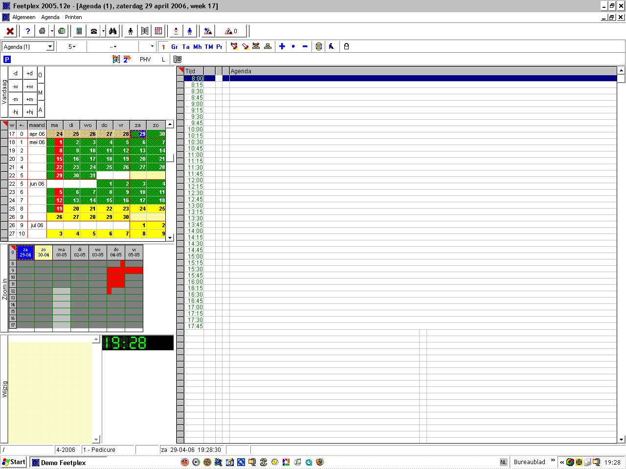Click the padlock icon
The width and height of the screenshot is (626, 469).
346,46
